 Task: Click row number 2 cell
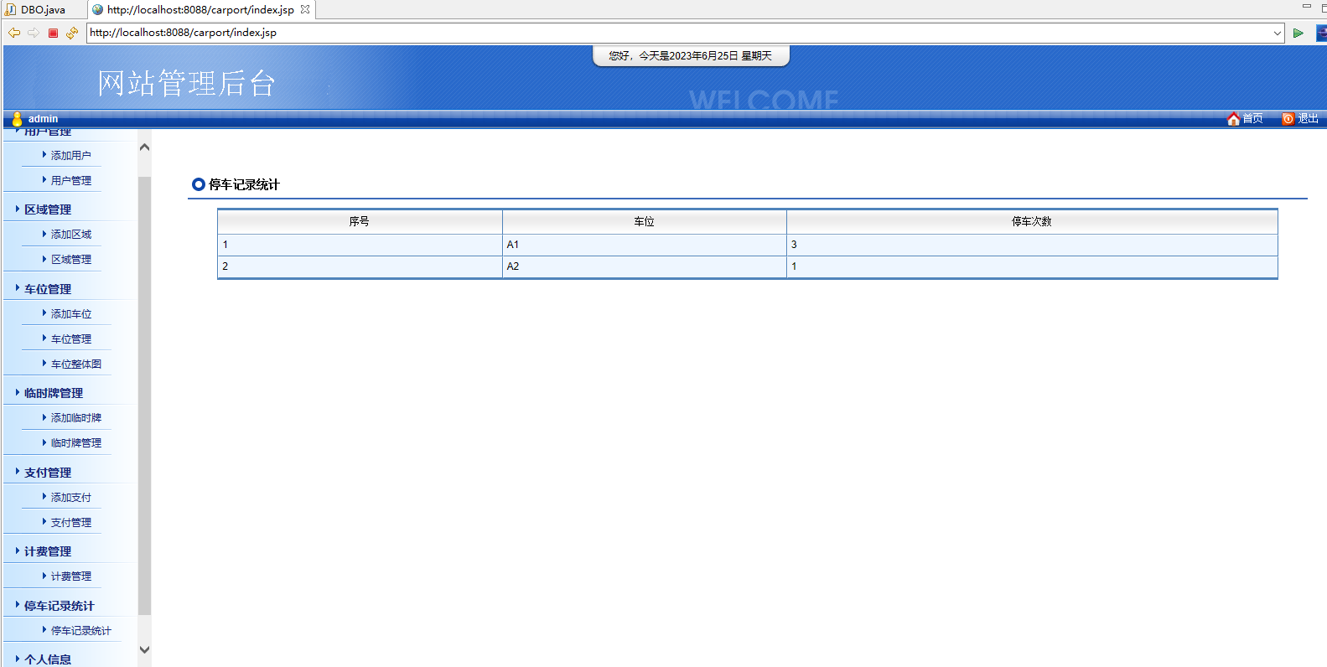tap(360, 266)
